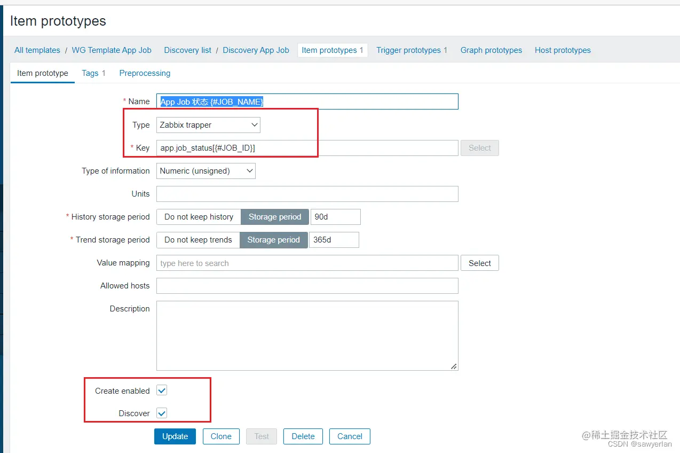
Task: Grab the Description textarea resize handle
Action: click(x=454, y=366)
